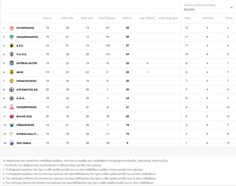Sort table by Βαθμοί column header

[x=127, y=18]
